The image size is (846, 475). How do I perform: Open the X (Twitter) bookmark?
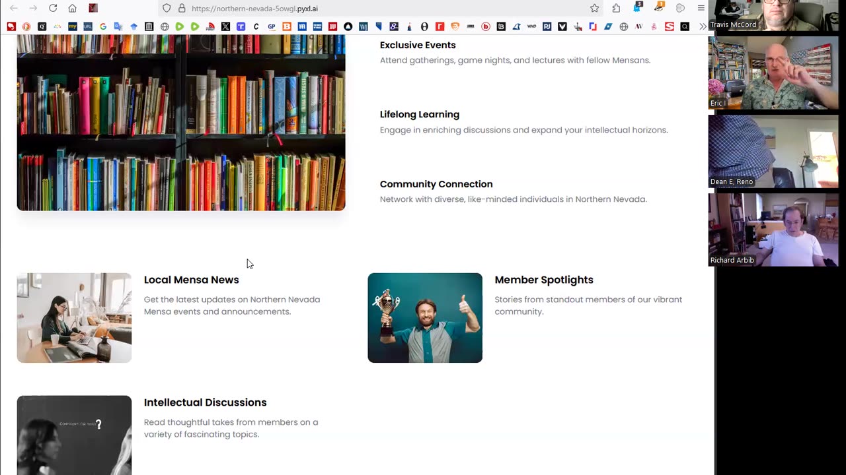[x=225, y=26]
